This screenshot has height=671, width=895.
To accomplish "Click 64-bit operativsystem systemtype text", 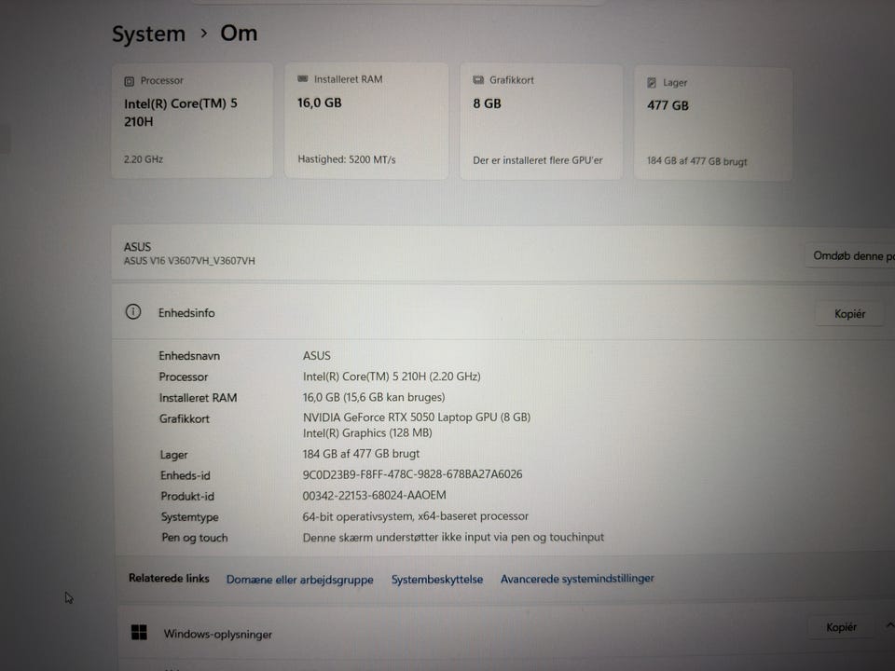I will point(416,516).
